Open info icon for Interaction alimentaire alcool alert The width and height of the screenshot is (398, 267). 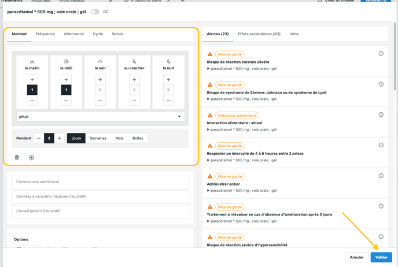coord(381,115)
